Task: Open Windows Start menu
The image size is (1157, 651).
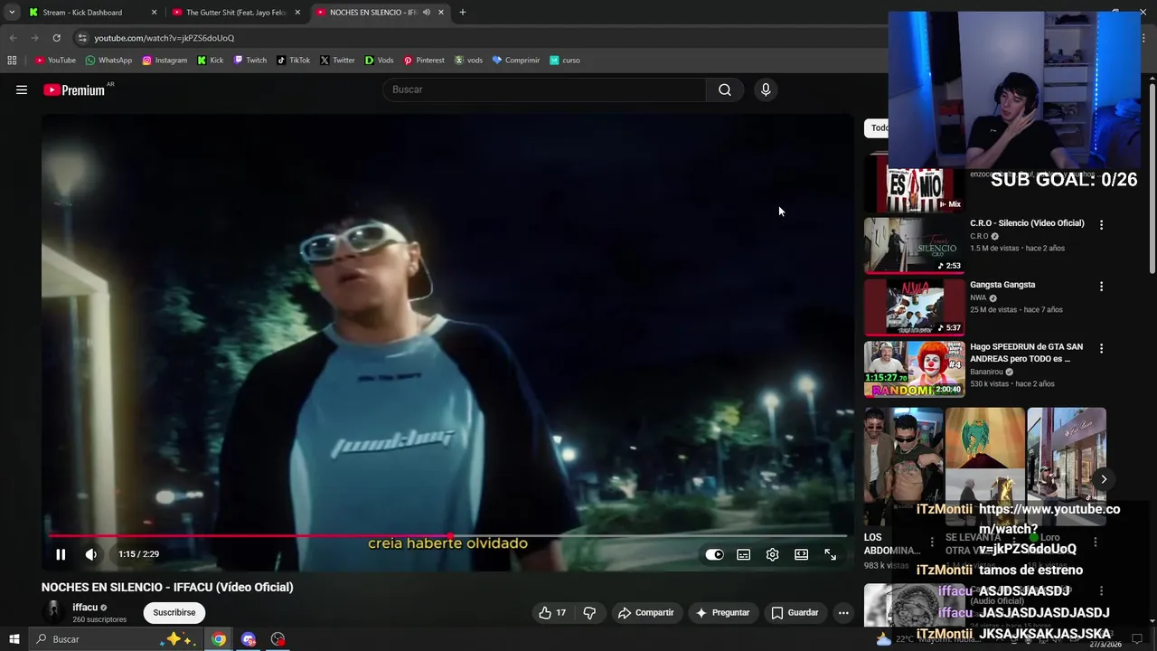Action: (14, 639)
